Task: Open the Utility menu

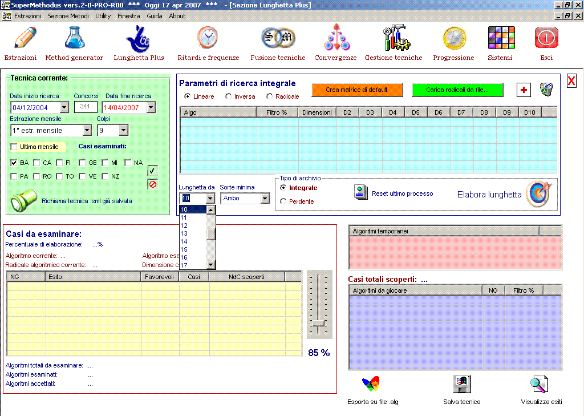Action: point(103,16)
